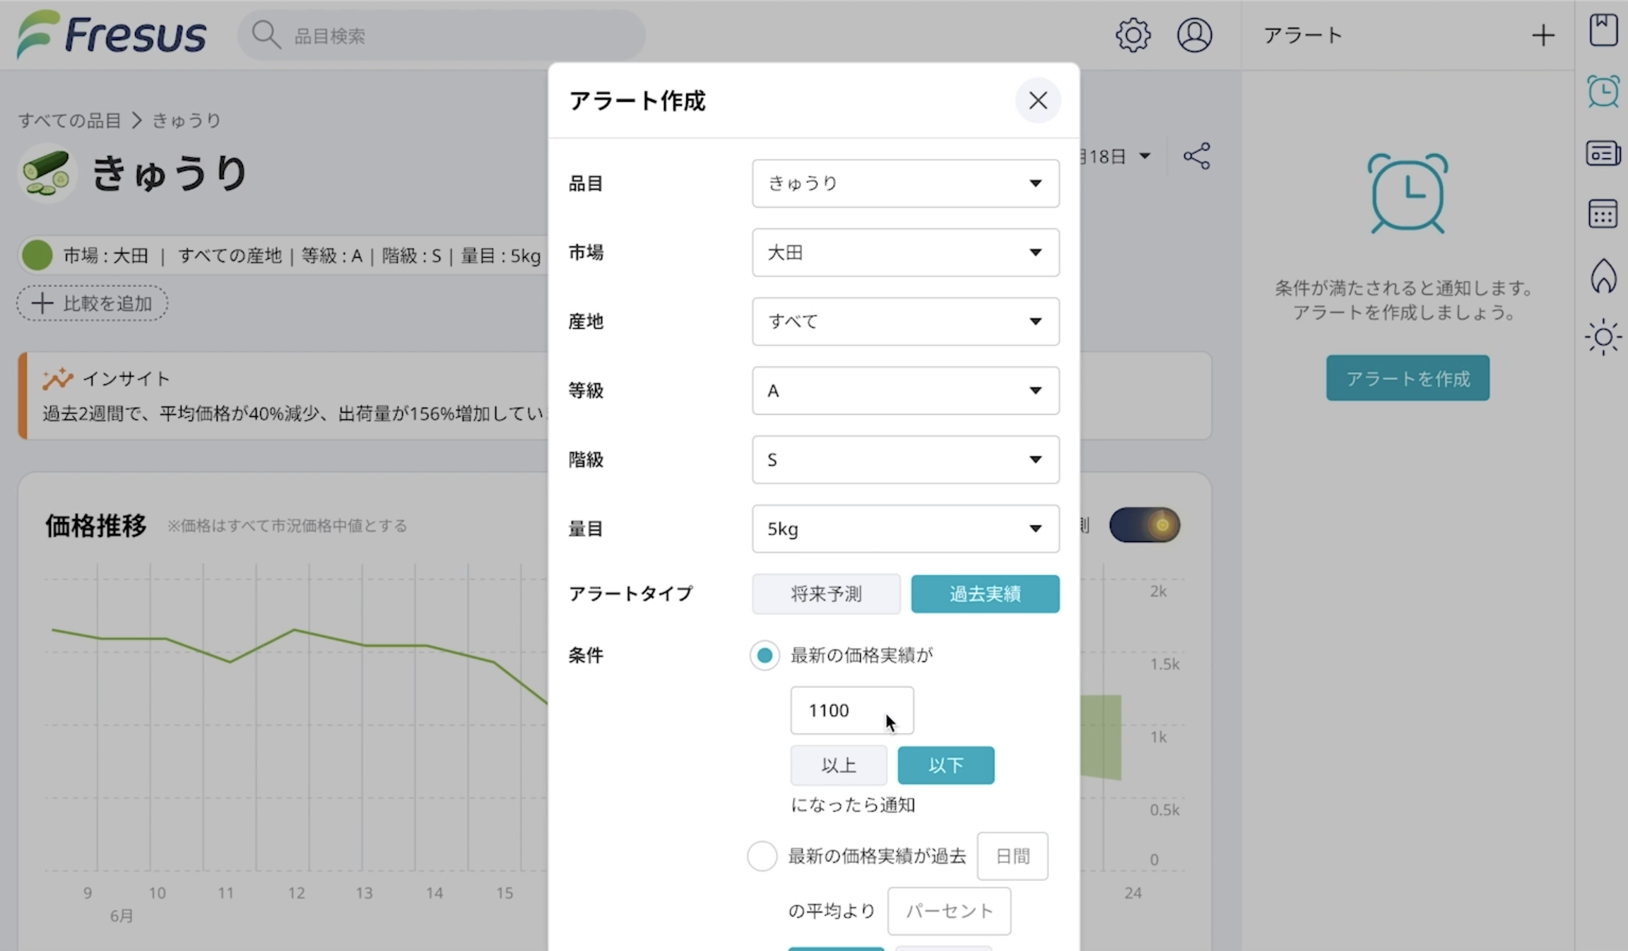Open the date selector dropdown showing 18日
The image size is (1628, 951).
1116,156
